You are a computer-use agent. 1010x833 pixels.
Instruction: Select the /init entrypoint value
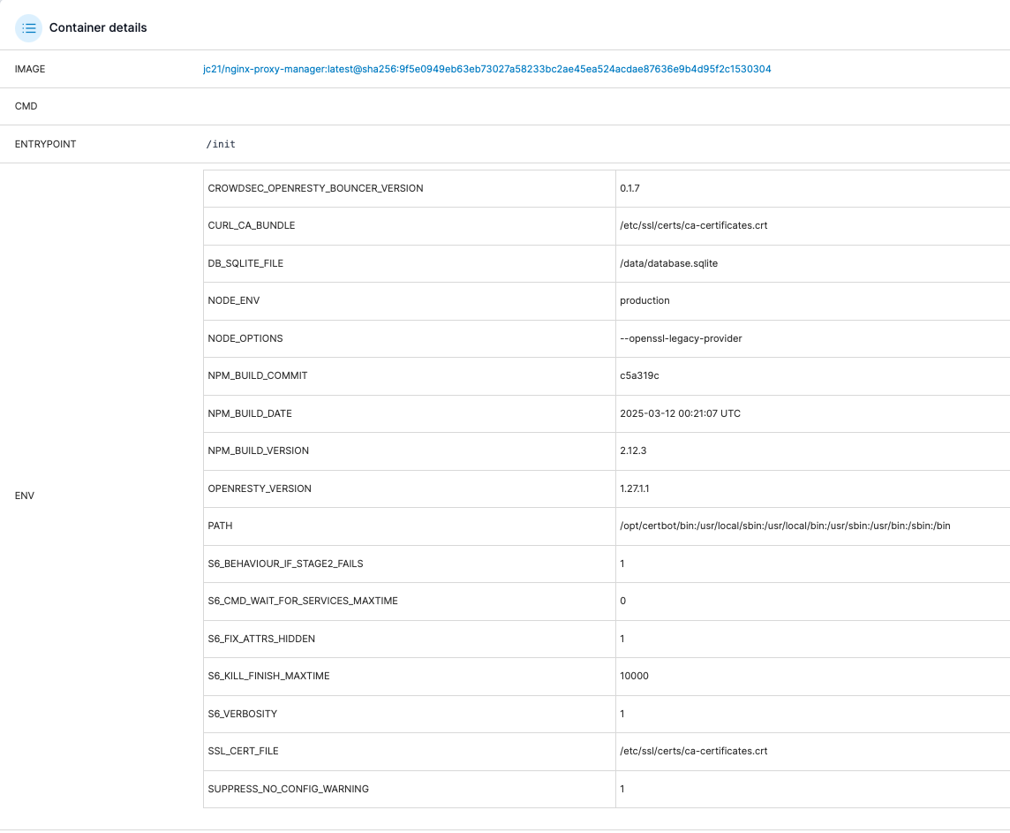coord(221,144)
